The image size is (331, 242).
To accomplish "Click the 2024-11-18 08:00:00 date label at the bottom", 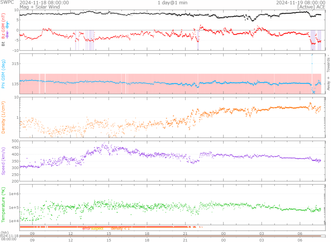I will coord(8,237).
